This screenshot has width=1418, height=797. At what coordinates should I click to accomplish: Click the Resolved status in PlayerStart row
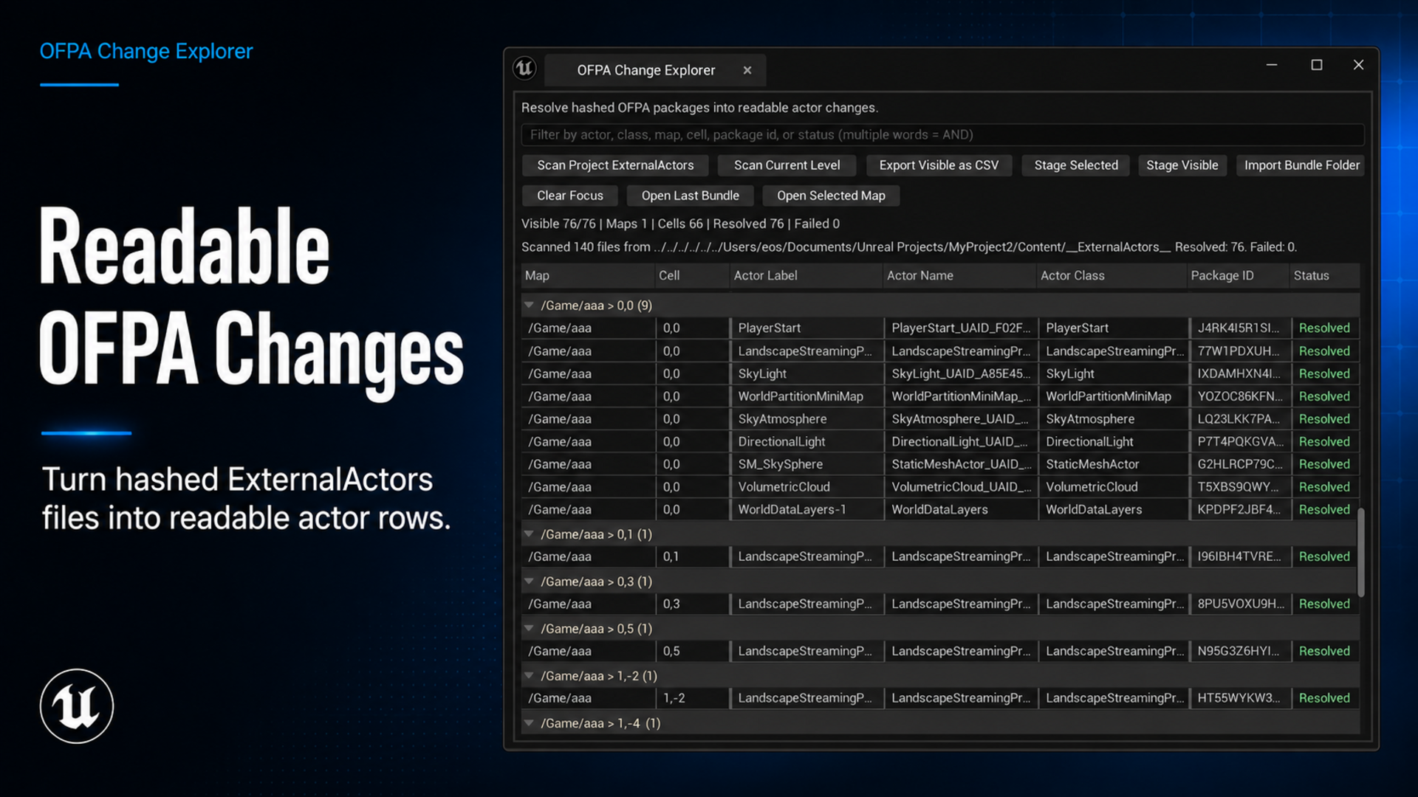[1324, 328]
